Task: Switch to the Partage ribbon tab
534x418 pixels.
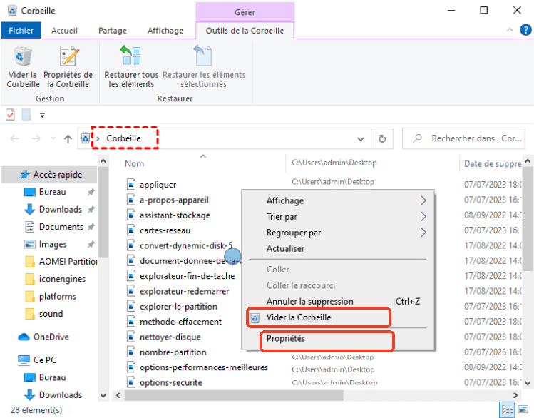Action: [113, 31]
